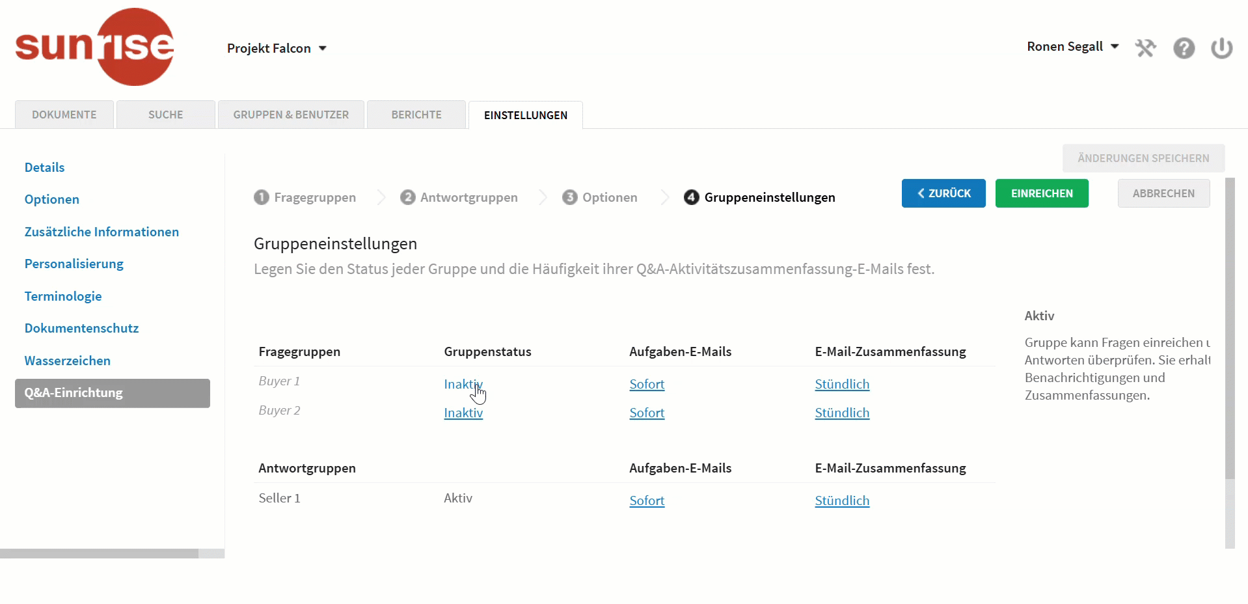Click the Antwortgruppen table header

[307, 468]
